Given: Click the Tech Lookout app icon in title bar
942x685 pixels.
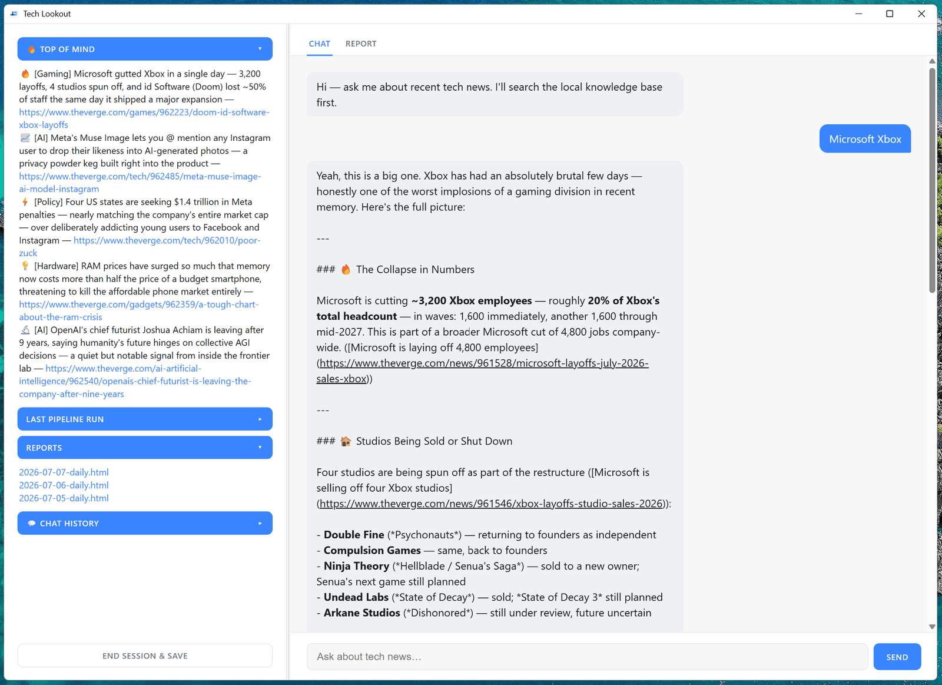Looking at the screenshot, I should [14, 14].
